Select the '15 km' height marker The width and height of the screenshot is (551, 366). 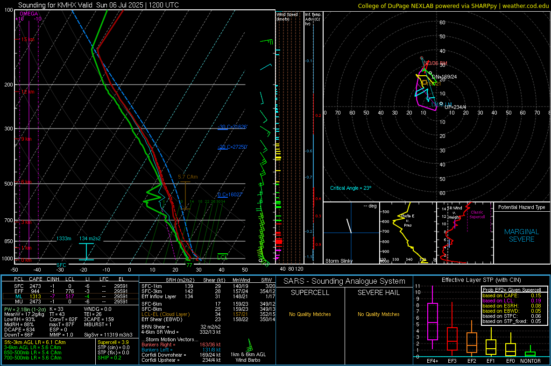click(x=28, y=39)
